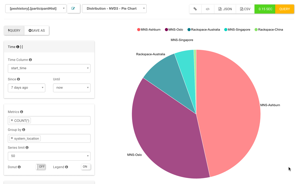
Task: Remove the system_location group-by tag
Action: point(12,138)
